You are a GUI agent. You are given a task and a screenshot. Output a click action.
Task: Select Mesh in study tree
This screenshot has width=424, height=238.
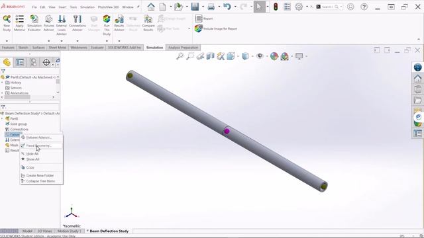click(12, 145)
